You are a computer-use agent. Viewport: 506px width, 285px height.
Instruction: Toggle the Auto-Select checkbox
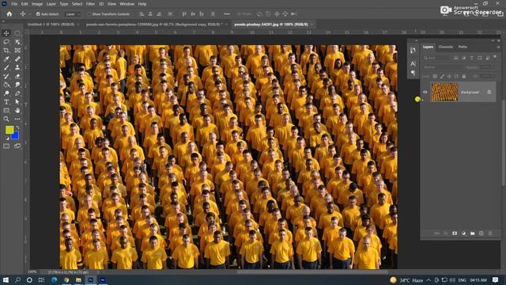38,14
